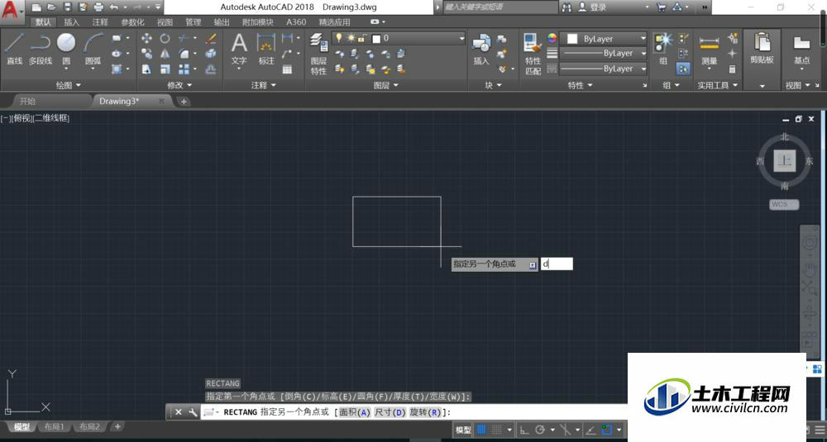Toggle the group selection button in 组 panel
The width and height of the screenshot is (827, 442).
(x=684, y=69)
